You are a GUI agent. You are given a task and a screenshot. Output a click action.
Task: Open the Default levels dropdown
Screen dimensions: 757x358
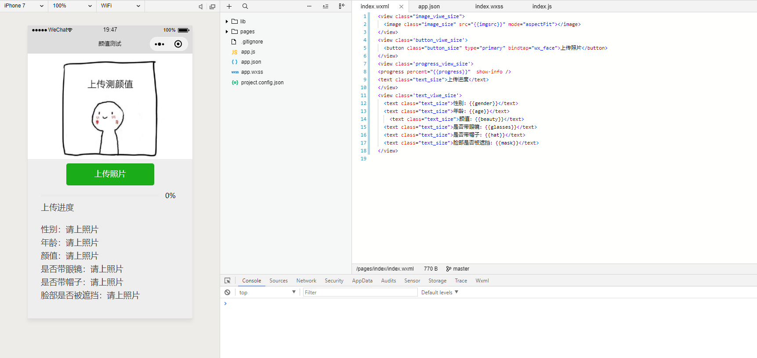coord(439,293)
